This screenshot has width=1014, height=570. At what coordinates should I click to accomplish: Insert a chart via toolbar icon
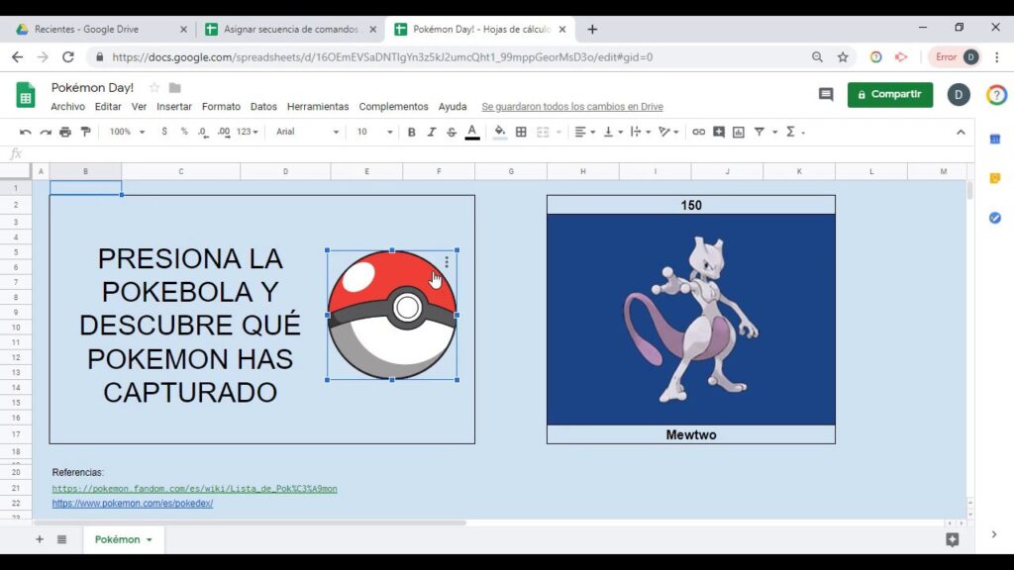coord(739,132)
